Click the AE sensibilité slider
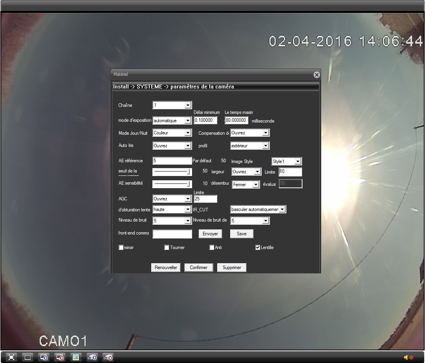 (172, 184)
